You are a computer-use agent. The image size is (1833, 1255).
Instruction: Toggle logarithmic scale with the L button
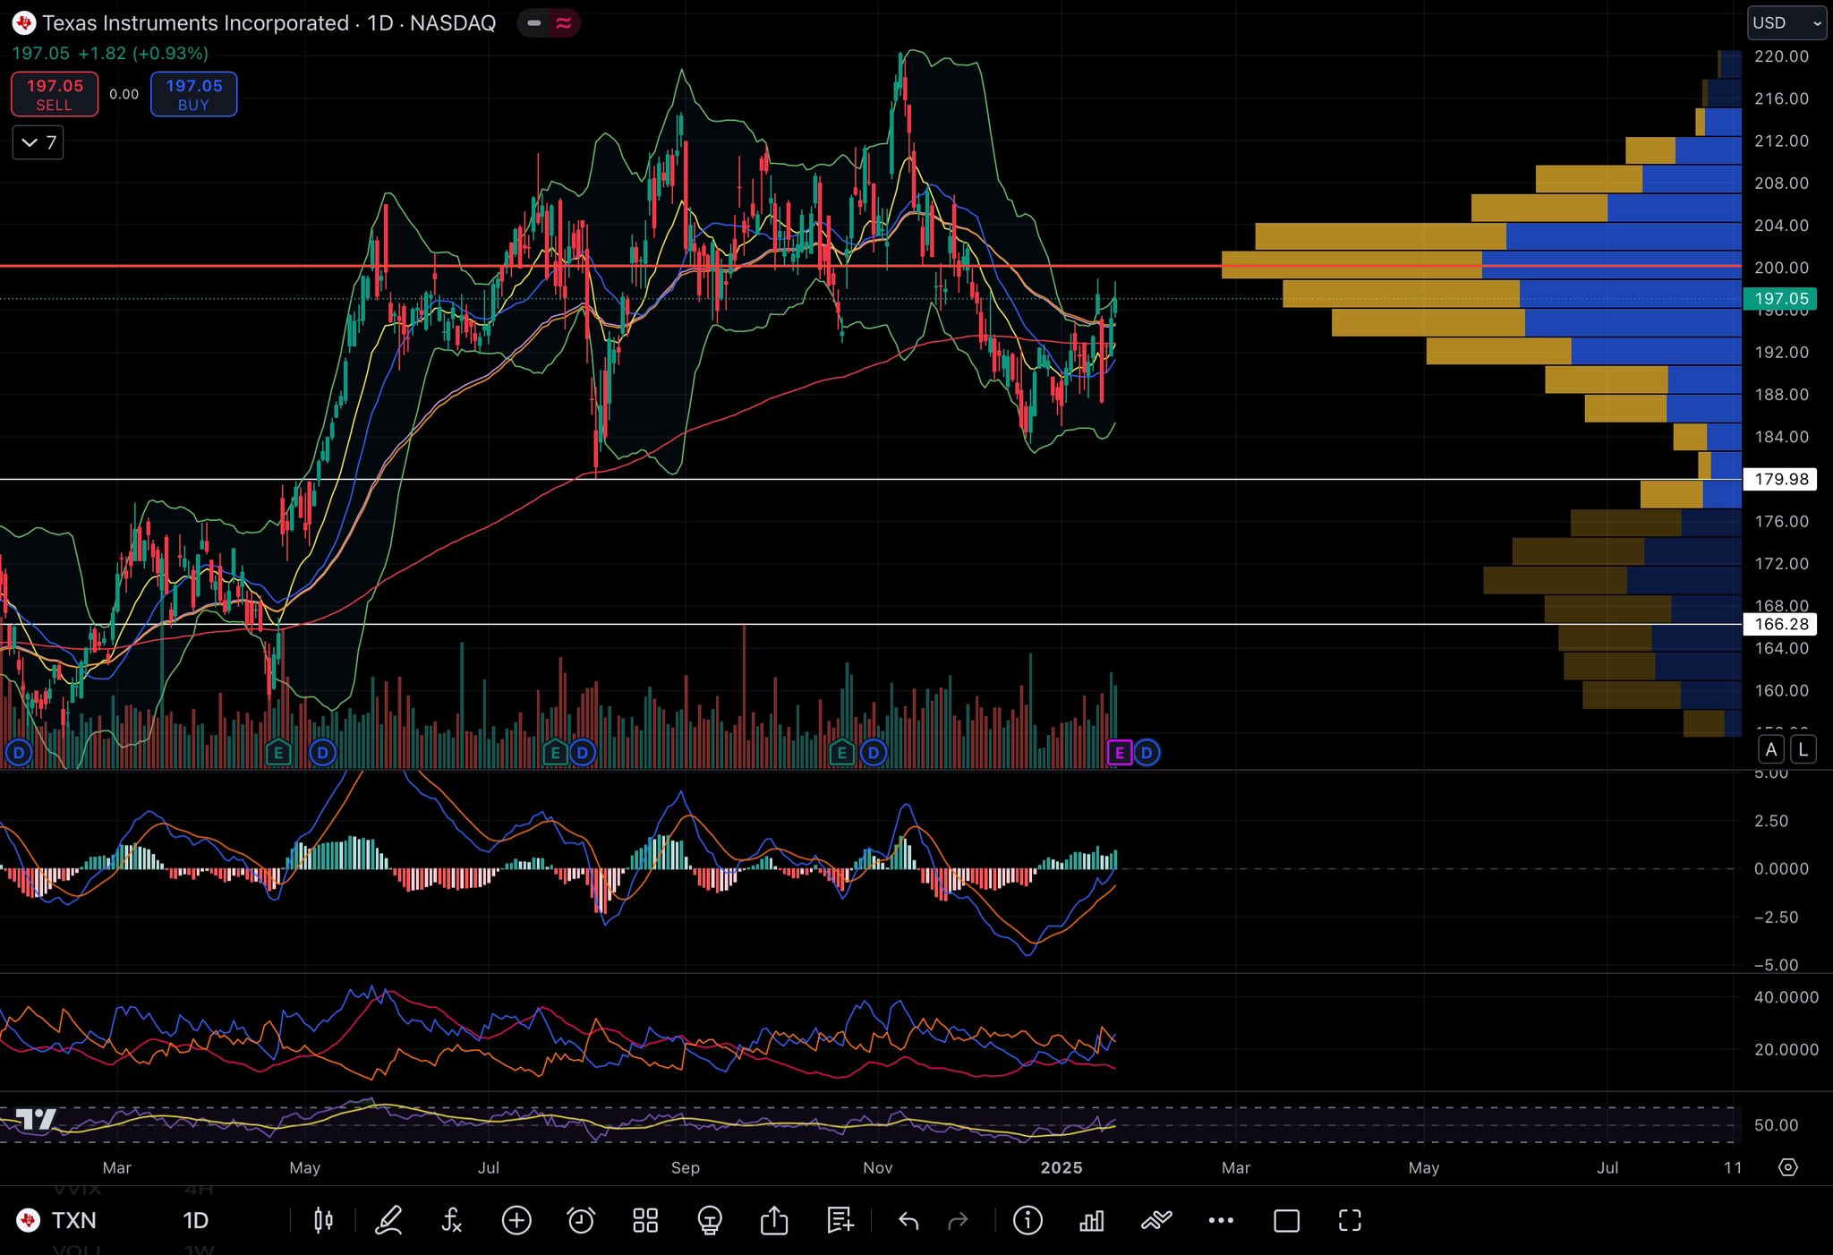[x=1803, y=749]
